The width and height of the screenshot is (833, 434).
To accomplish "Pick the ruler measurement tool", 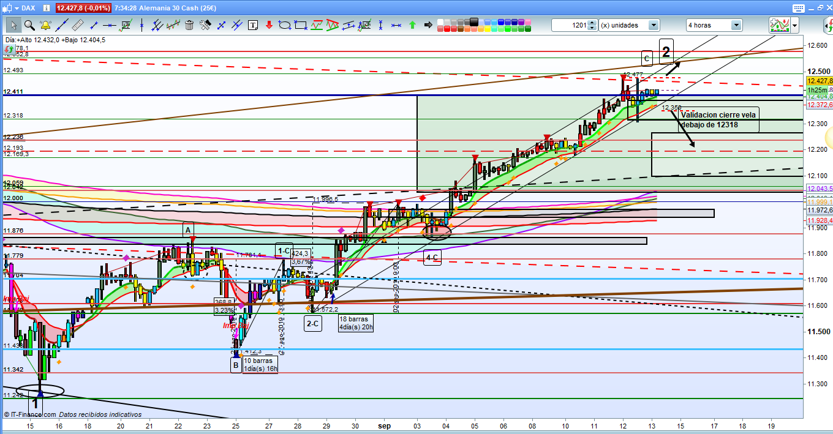I will click(77, 25).
